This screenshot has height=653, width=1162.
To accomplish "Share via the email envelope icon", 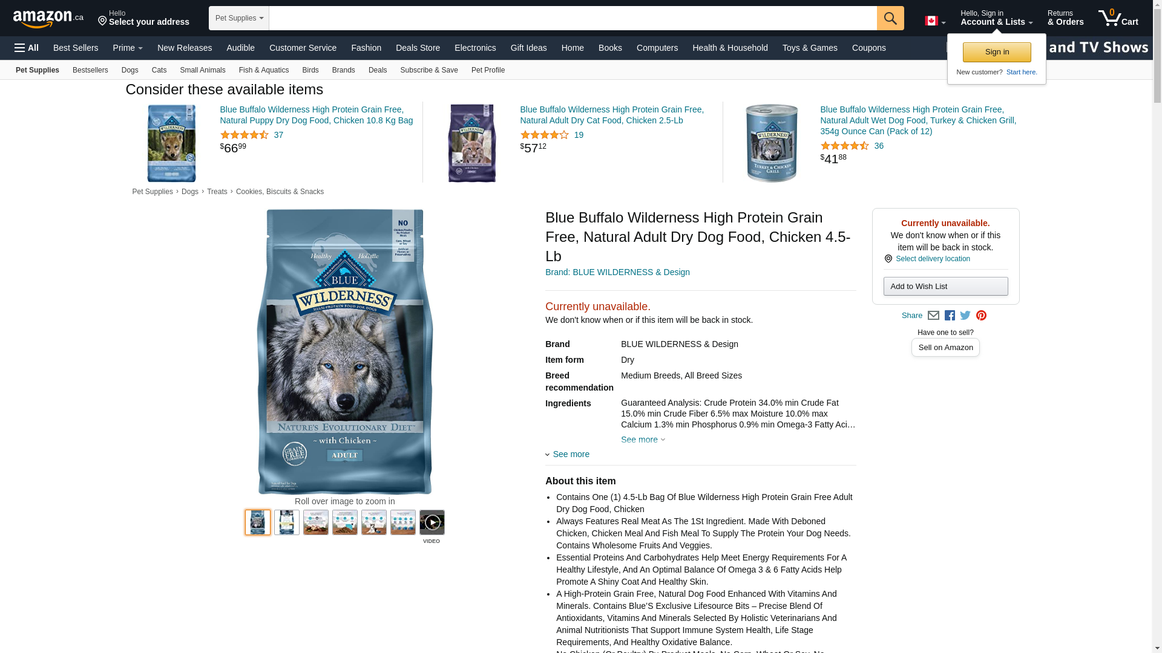I will (933, 316).
